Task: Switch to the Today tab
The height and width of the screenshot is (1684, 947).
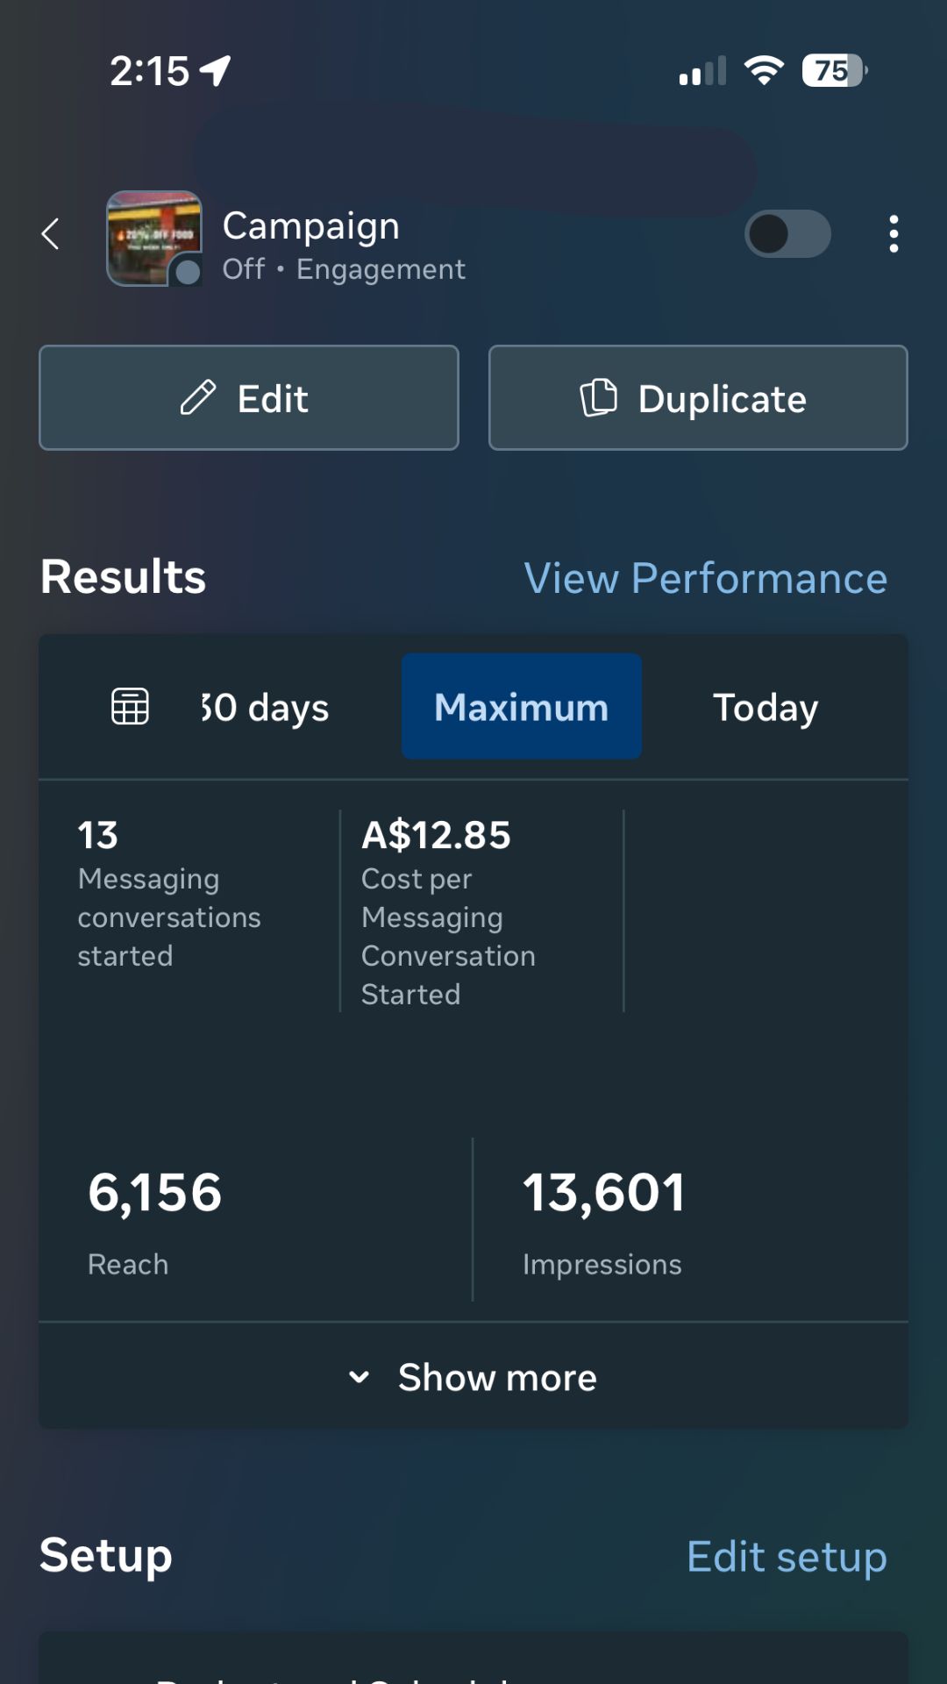Action: click(765, 707)
